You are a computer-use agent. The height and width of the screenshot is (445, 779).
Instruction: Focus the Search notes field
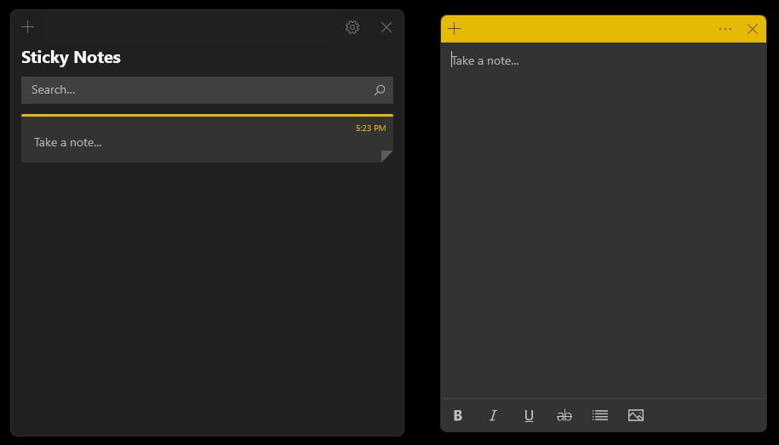pos(207,90)
